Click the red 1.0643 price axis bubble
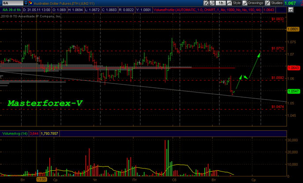 (x=293, y=68)
